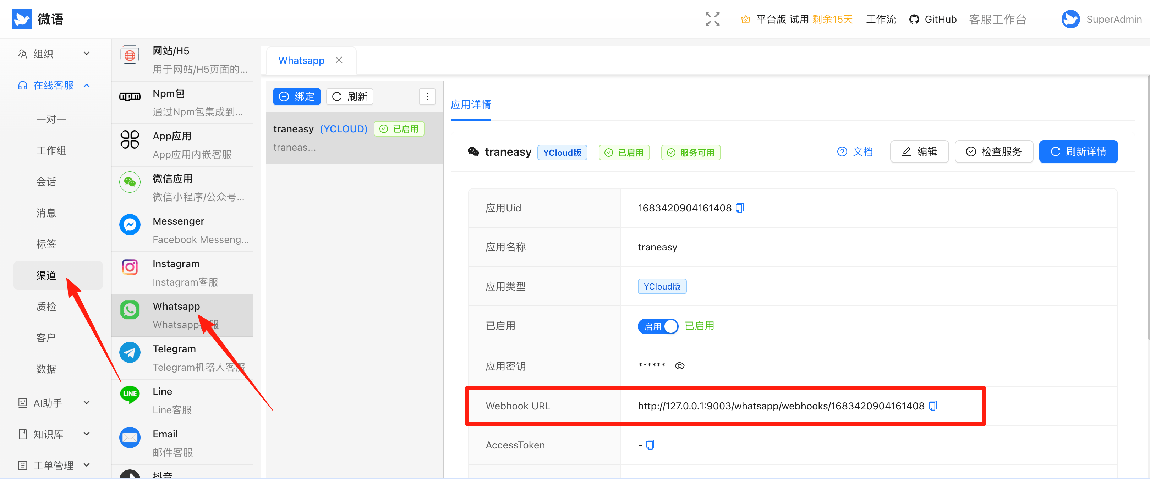Click the 在线客服 headset icon

(x=22, y=85)
